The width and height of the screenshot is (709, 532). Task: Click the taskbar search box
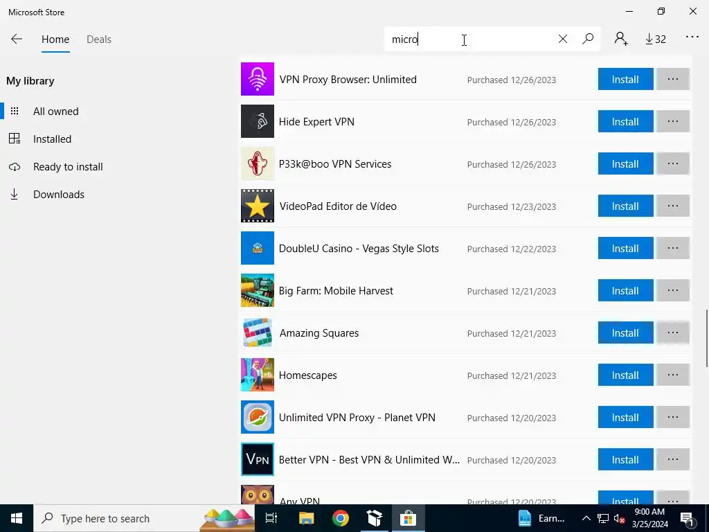tap(144, 518)
